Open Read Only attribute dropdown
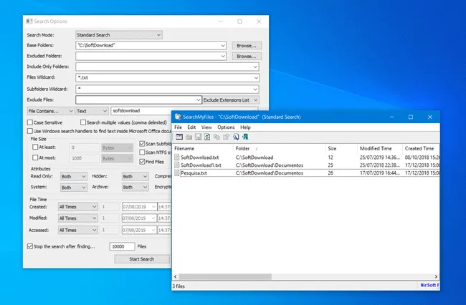Viewport: 466px width, 305px height. tap(74, 177)
